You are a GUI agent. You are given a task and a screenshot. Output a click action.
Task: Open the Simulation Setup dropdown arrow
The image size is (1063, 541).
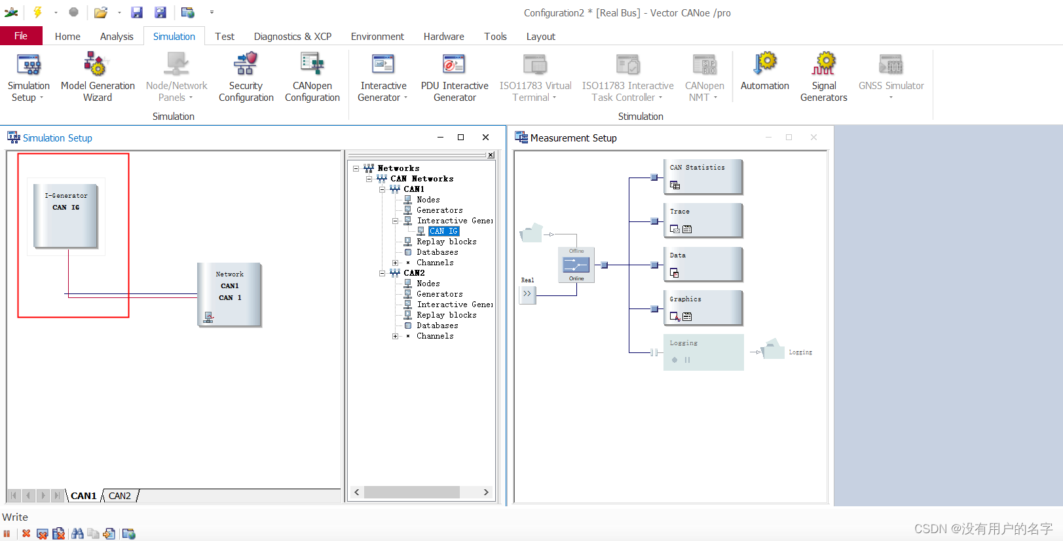coord(41,98)
